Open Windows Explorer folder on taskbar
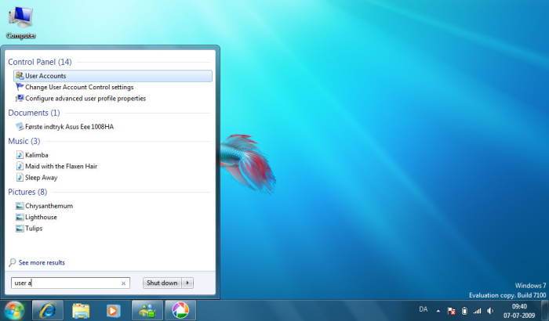Screen dimensions: 549x321 click(81, 310)
